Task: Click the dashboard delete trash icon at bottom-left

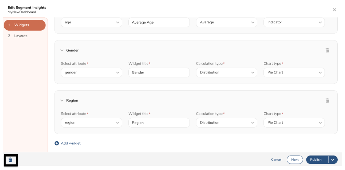Action: point(10,160)
